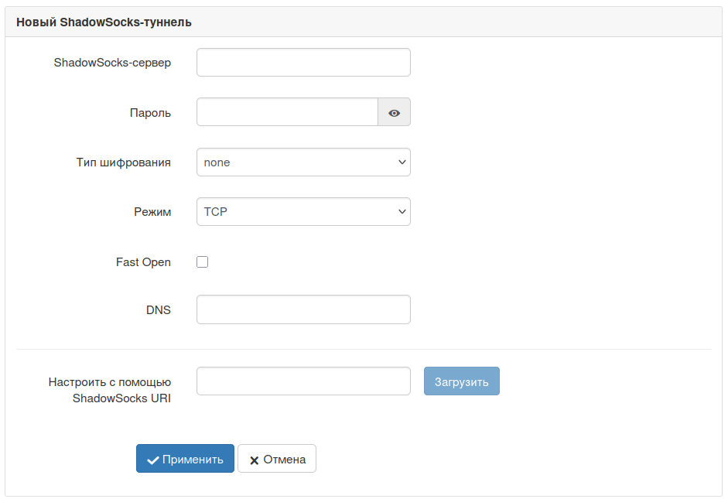Expand the Режим dropdown showing TCP
The image size is (728, 499).
tap(303, 212)
